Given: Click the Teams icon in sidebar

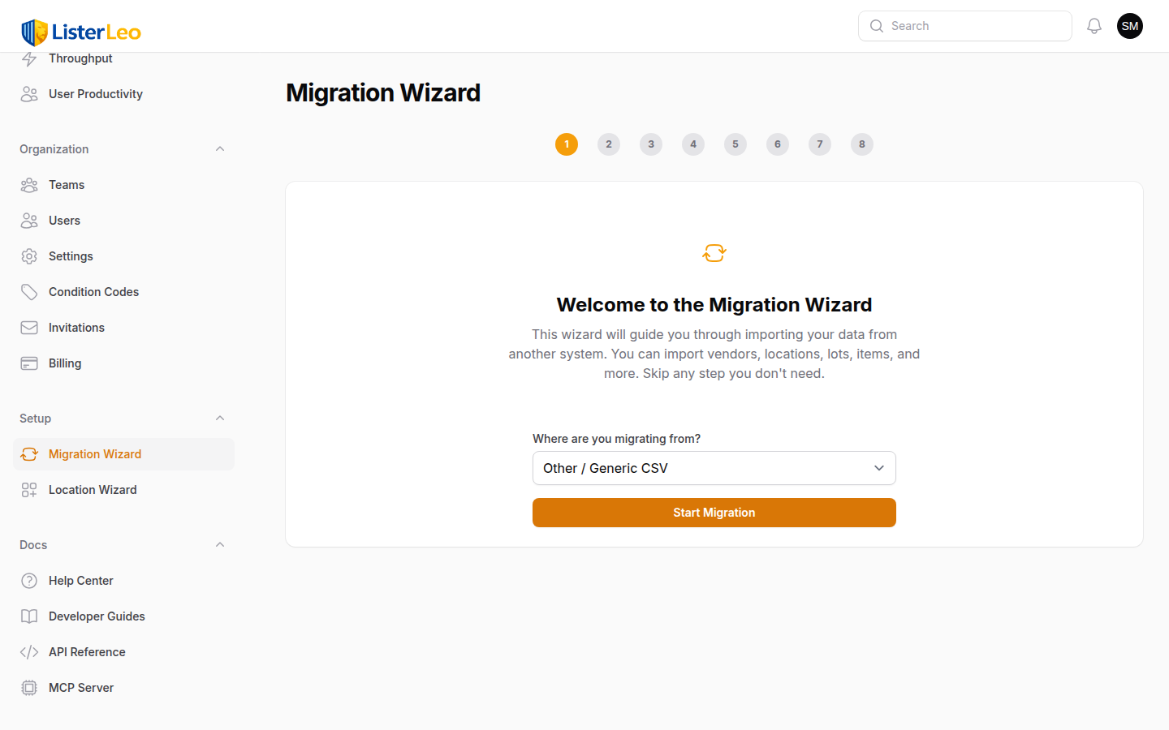Looking at the screenshot, I should 29,185.
